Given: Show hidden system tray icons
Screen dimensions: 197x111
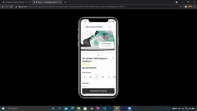Looking at the screenshot, I should point(167,108).
